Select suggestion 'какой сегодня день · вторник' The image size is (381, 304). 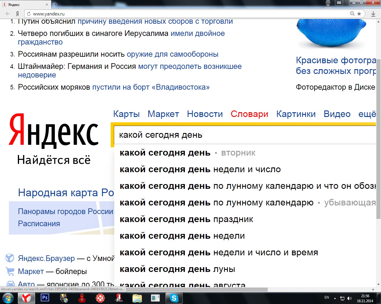pos(245,153)
